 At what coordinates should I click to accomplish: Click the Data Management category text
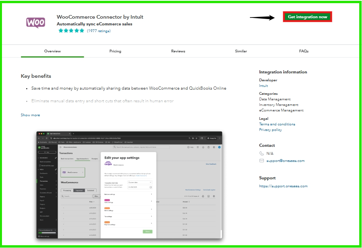(275, 99)
